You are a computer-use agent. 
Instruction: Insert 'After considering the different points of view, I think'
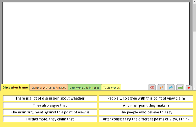146,119
